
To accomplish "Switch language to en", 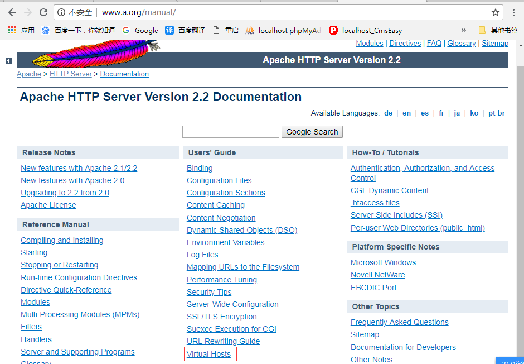I will (x=407, y=113).
